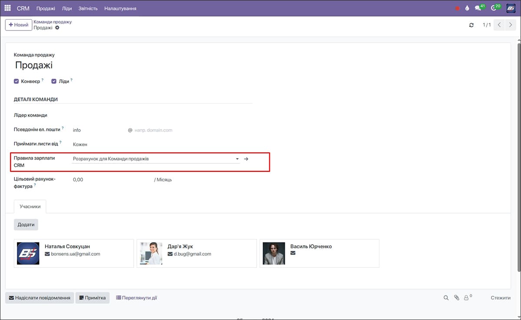This screenshot has width=521, height=320.
Task: Open the apps grid menu icon
Action: [7, 8]
